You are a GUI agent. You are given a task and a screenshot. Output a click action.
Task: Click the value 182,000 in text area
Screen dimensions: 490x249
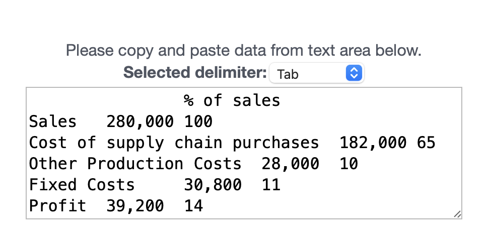tap(373, 143)
